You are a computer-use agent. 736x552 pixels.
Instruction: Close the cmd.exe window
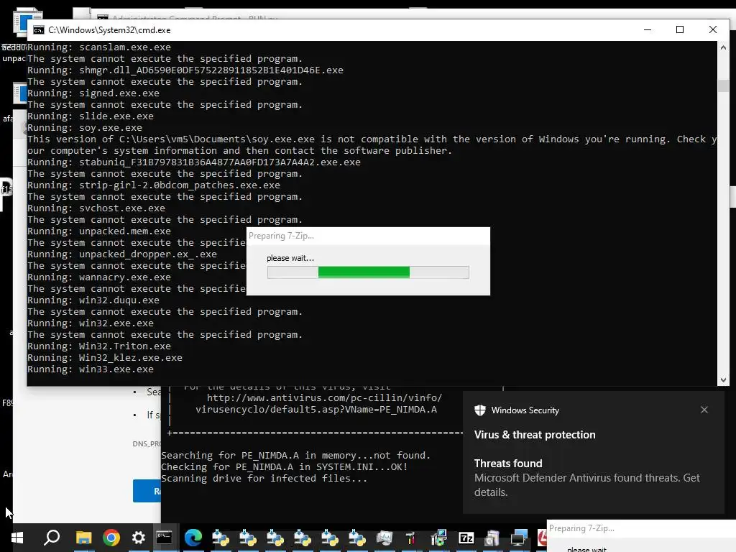pyautogui.click(x=713, y=29)
